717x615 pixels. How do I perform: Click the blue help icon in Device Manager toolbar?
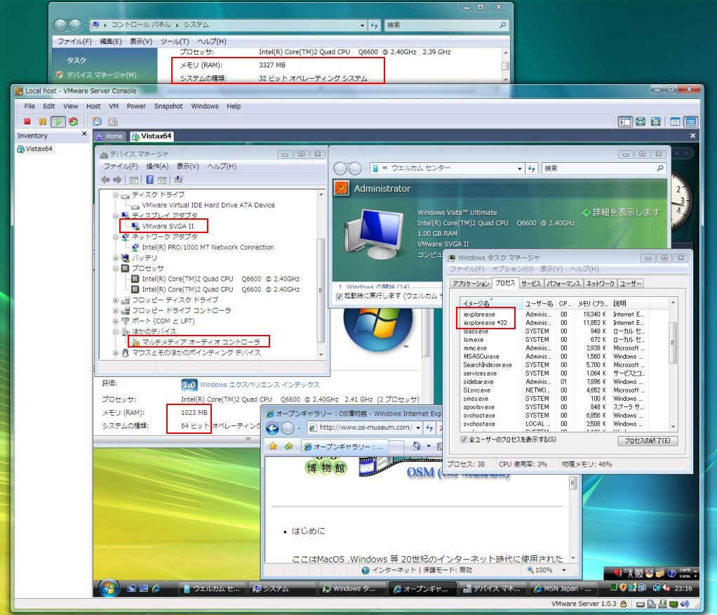tap(149, 180)
